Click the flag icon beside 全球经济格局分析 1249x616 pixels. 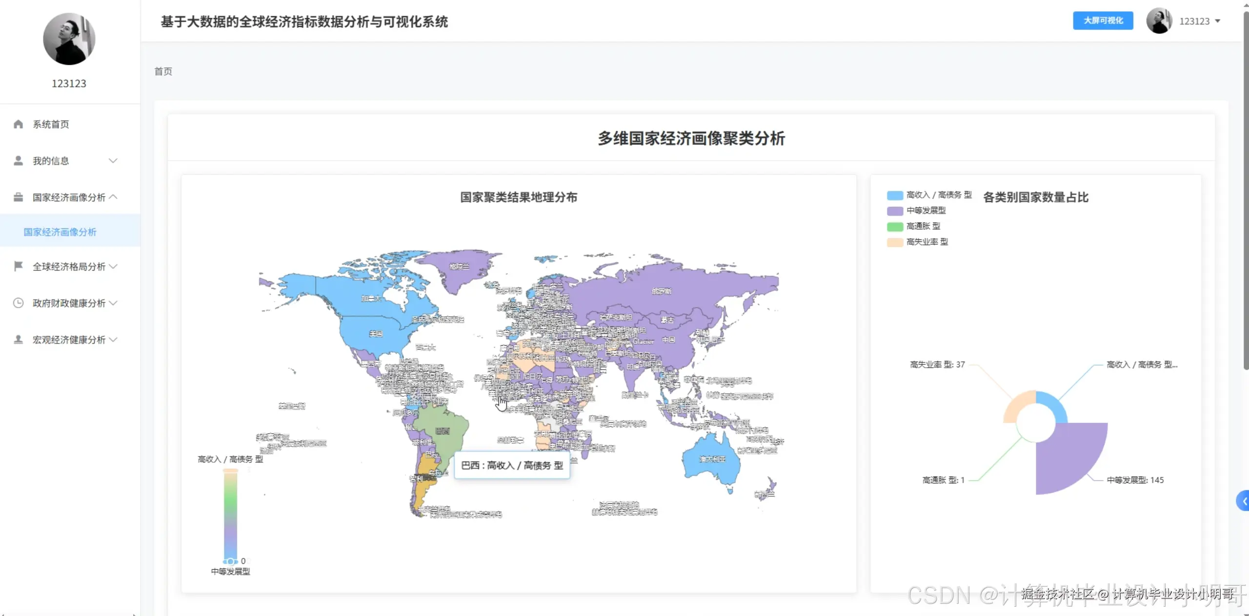tap(18, 266)
